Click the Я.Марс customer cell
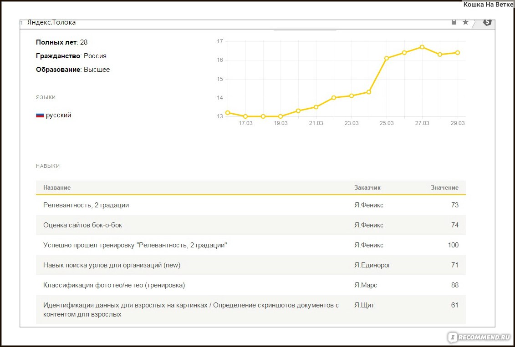 (365, 285)
